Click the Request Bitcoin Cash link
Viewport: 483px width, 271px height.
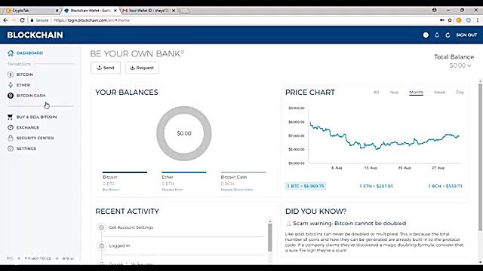point(237,190)
